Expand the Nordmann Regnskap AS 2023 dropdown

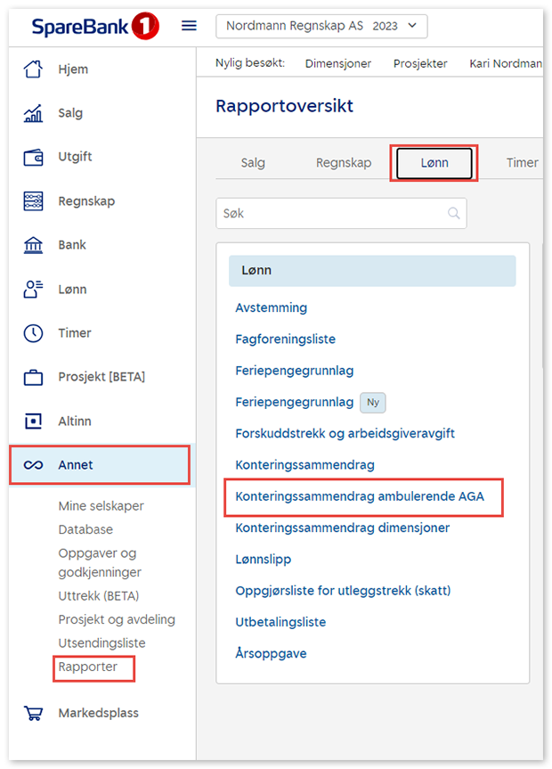[x=321, y=27]
